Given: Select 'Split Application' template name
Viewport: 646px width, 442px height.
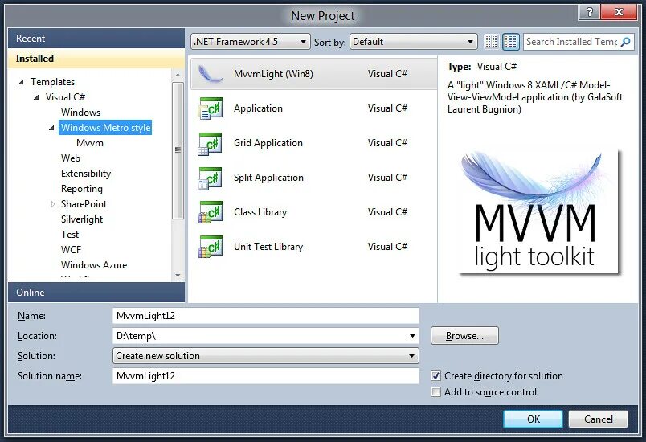Looking at the screenshot, I should click(268, 178).
